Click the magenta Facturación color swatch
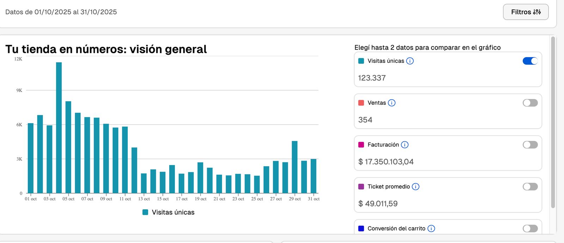This screenshot has height=243, width=564. [361, 145]
